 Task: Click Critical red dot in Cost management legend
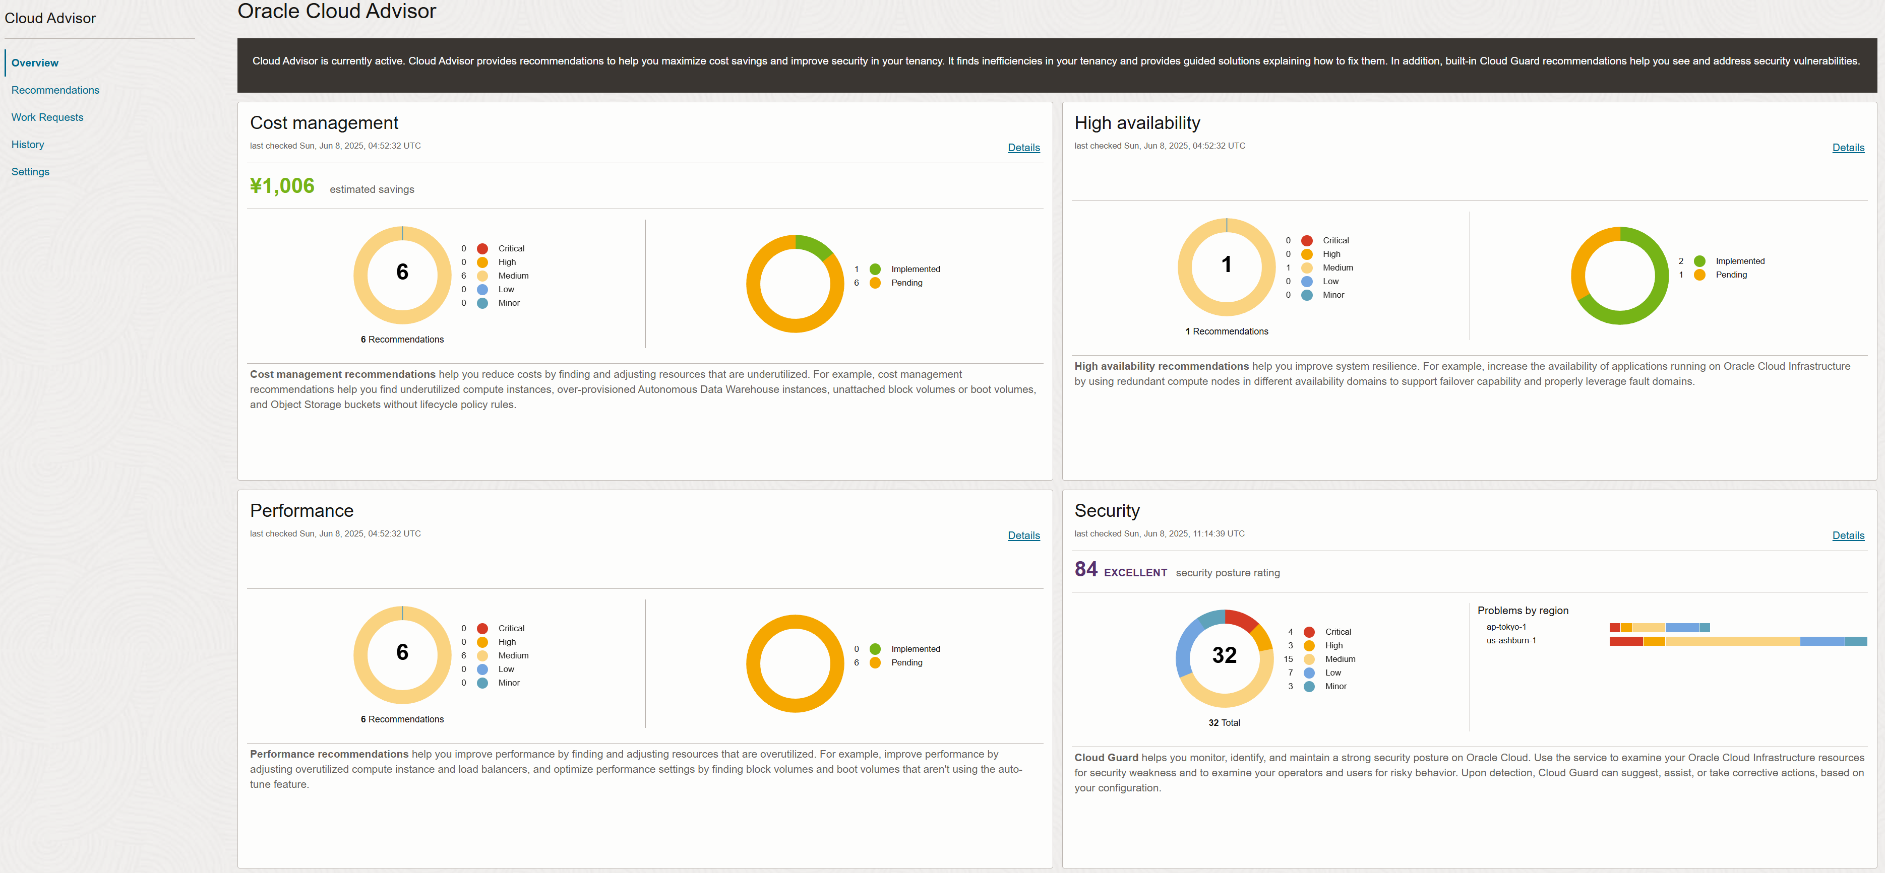(482, 248)
